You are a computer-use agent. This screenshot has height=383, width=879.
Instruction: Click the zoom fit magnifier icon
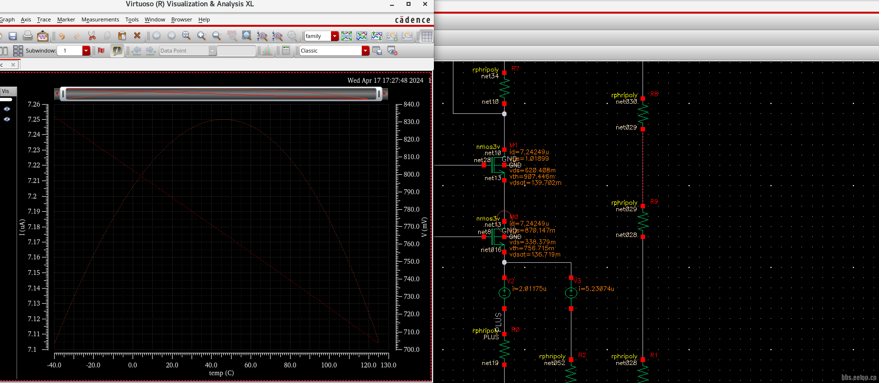[186, 36]
